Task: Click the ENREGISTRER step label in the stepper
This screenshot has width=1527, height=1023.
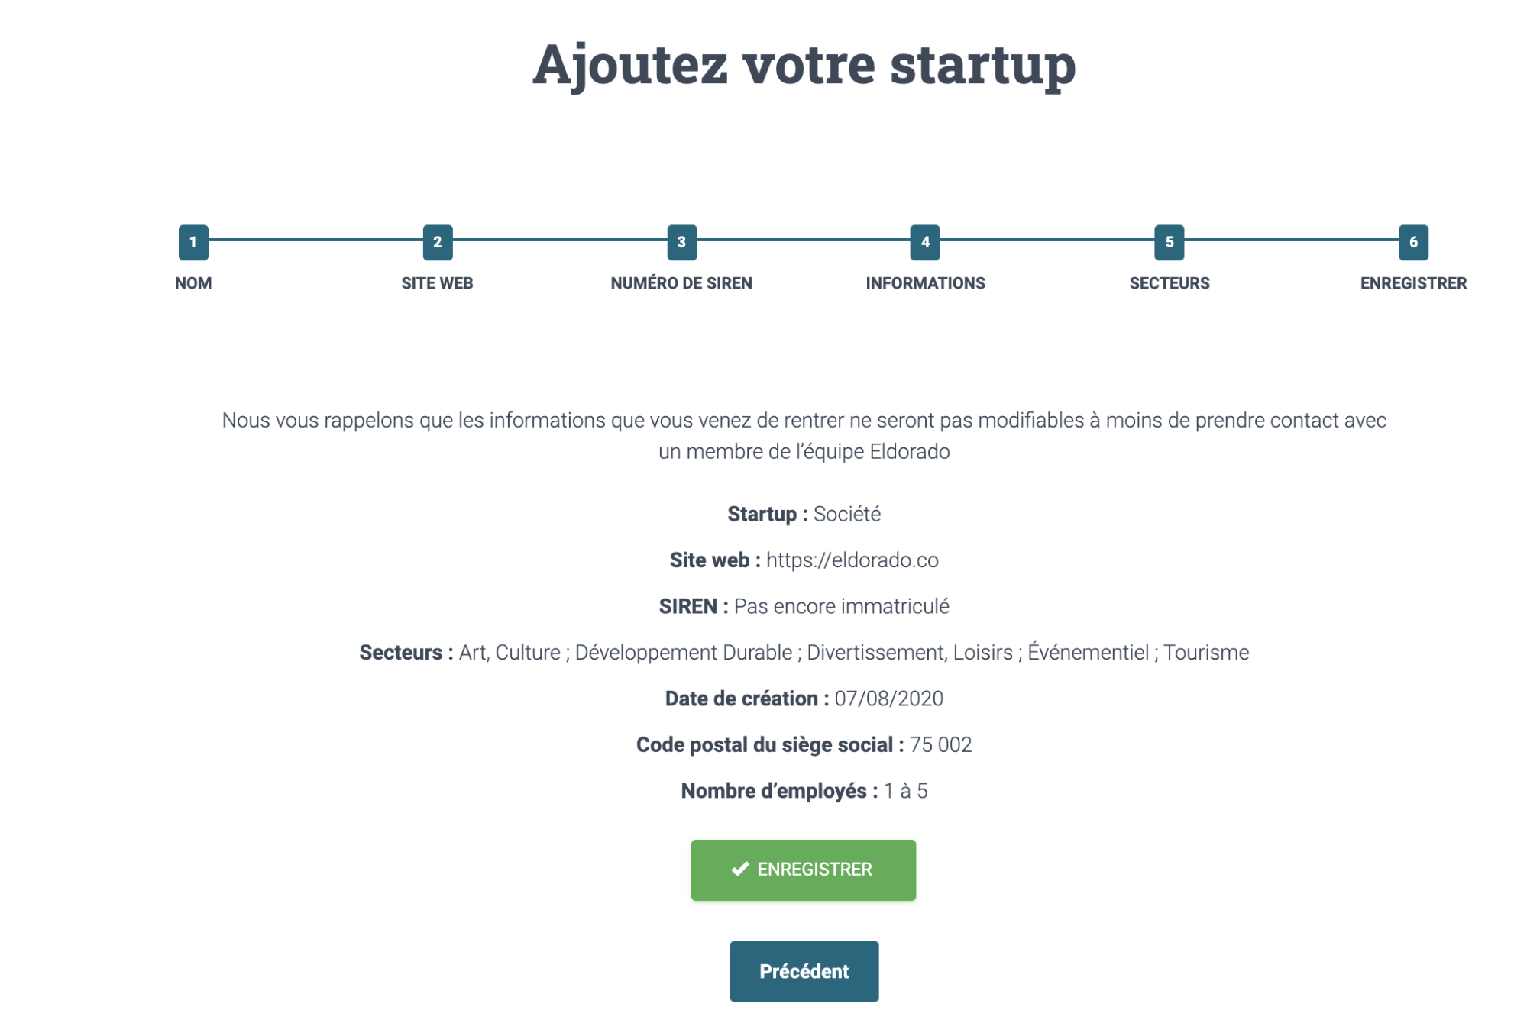Action: [1413, 283]
